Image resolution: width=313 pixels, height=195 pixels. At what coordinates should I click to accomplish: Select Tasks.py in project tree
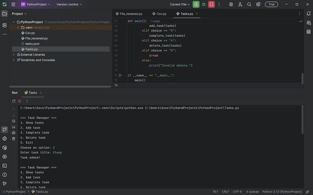tap(31, 49)
